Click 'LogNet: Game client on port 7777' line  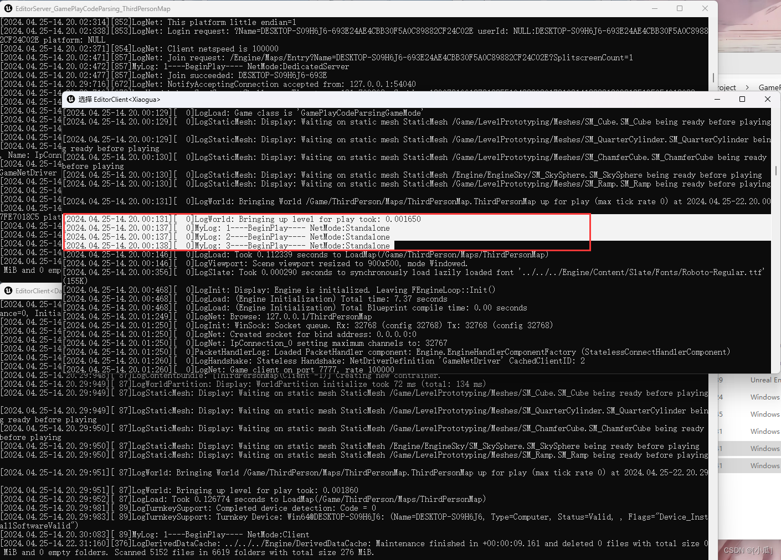point(229,370)
